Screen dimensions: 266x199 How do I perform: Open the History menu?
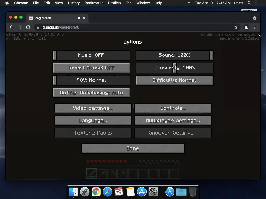(x=74, y=3)
